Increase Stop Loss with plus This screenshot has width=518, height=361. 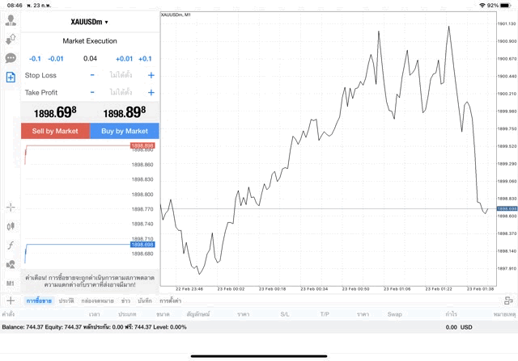pos(151,75)
